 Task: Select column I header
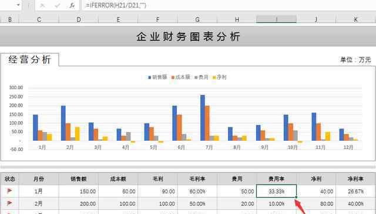click(277, 19)
